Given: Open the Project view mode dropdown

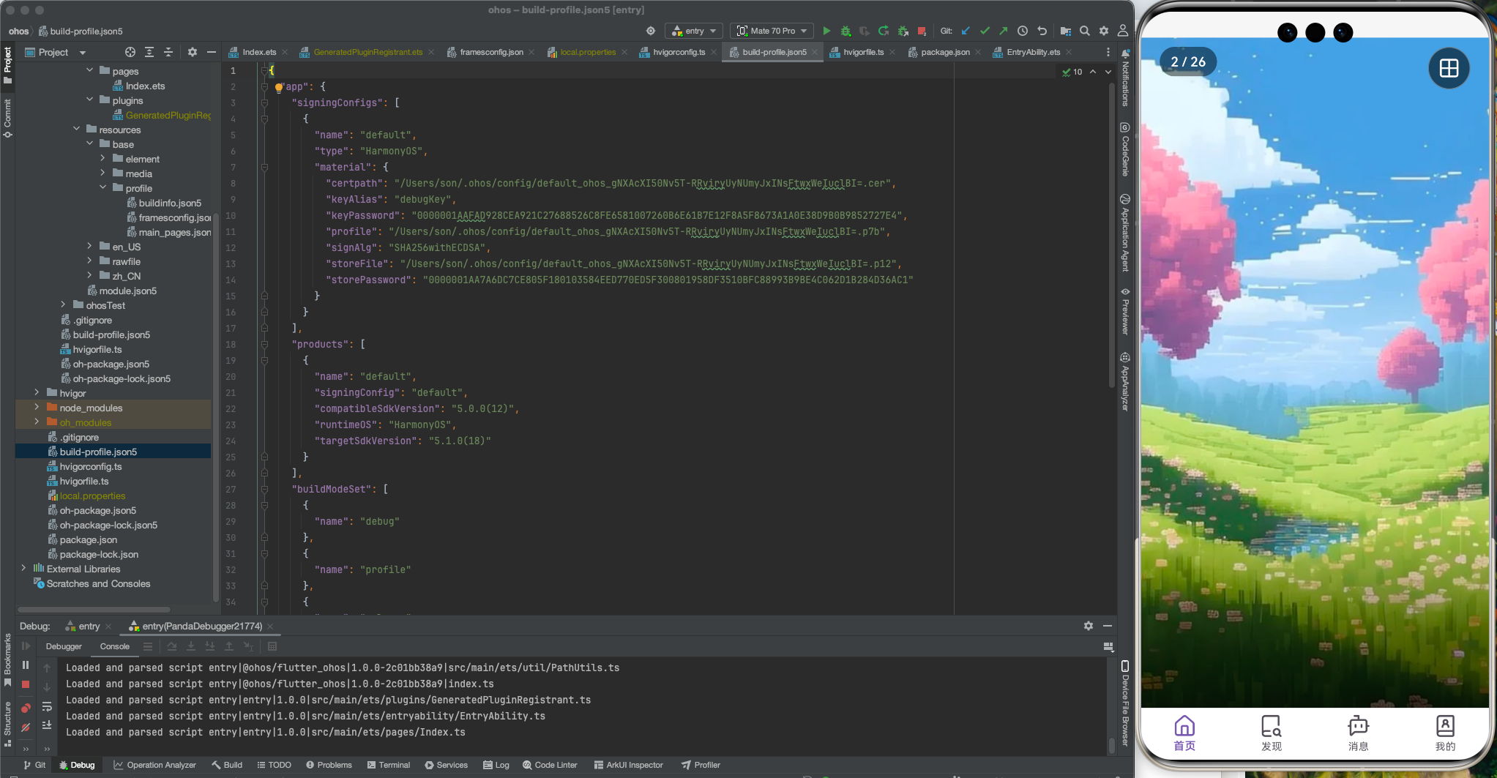Looking at the screenshot, I should 56,52.
